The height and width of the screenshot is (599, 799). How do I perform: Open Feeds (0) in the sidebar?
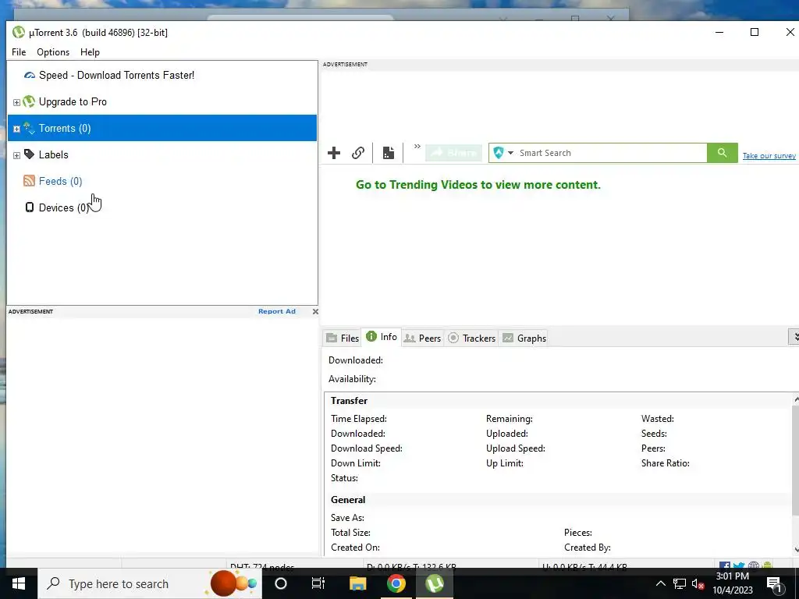pyautogui.click(x=61, y=181)
